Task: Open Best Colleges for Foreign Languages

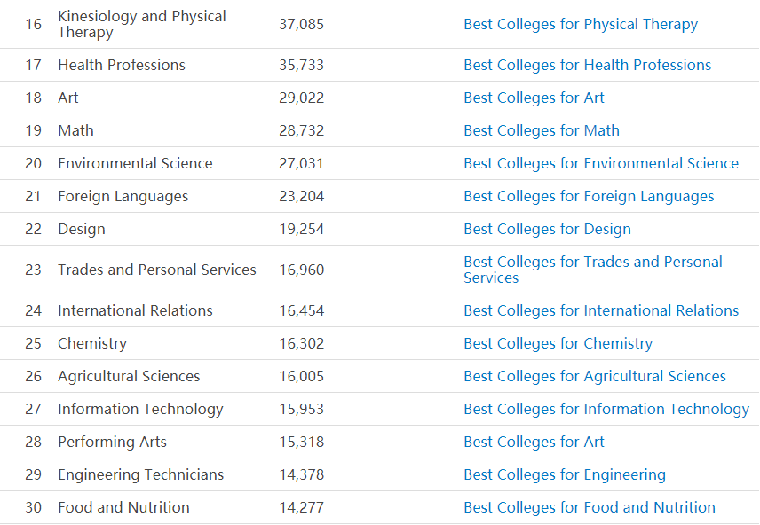Action: [589, 197]
